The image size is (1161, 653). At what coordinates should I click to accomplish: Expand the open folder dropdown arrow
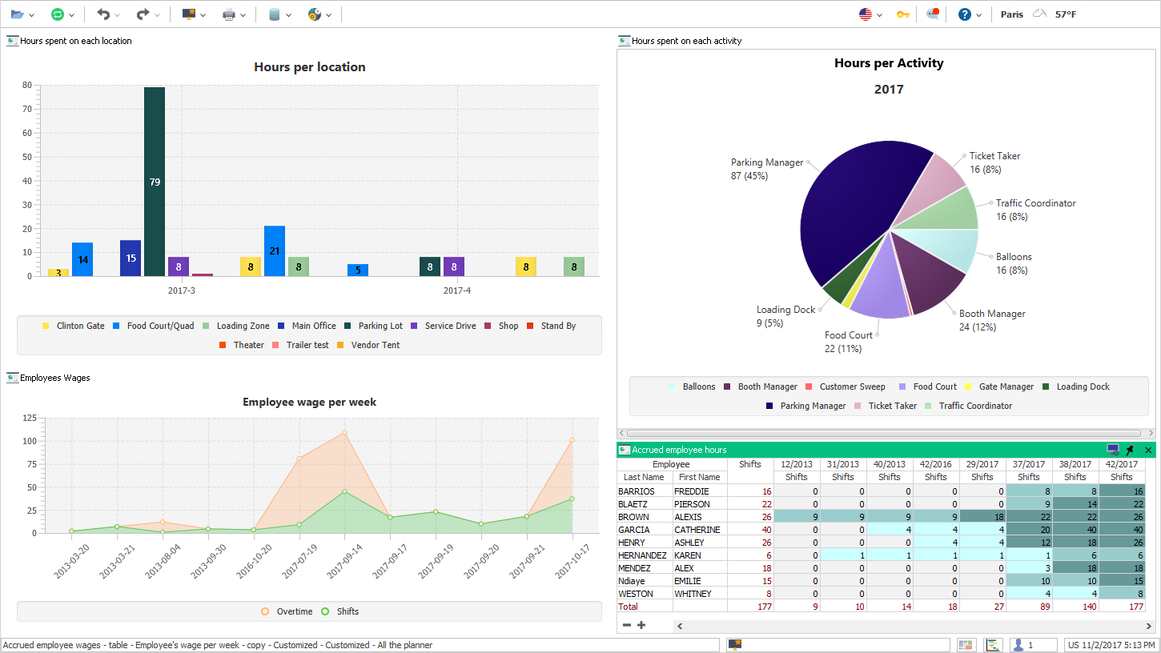pos(31,15)
